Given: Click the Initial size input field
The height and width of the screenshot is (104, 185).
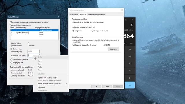Looking at the screenshot, I should (x=34, y=51).
